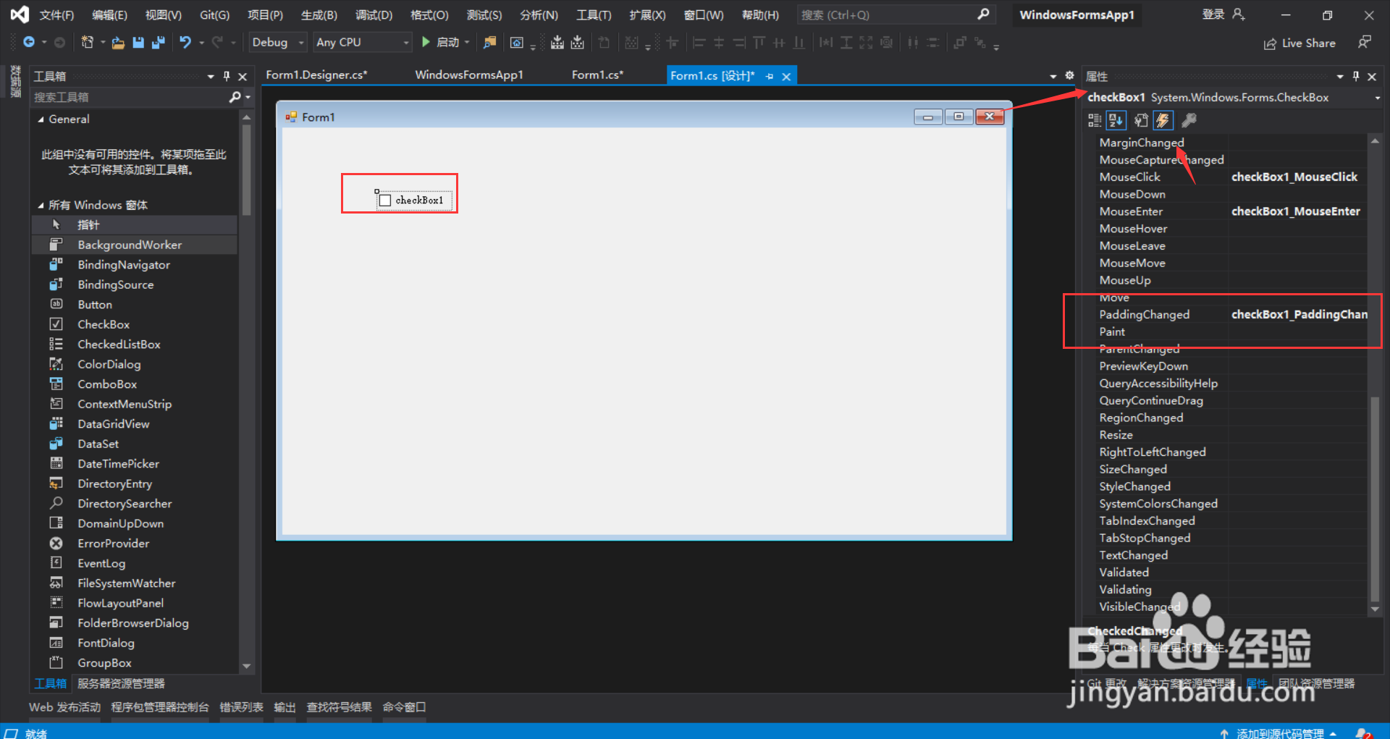Select the PaddingChanged event row
The image size is (1390, 739).
[x=1231, y=315]
